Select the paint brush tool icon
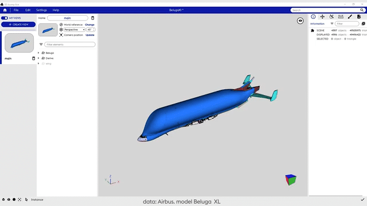 (x=350, y=17)
